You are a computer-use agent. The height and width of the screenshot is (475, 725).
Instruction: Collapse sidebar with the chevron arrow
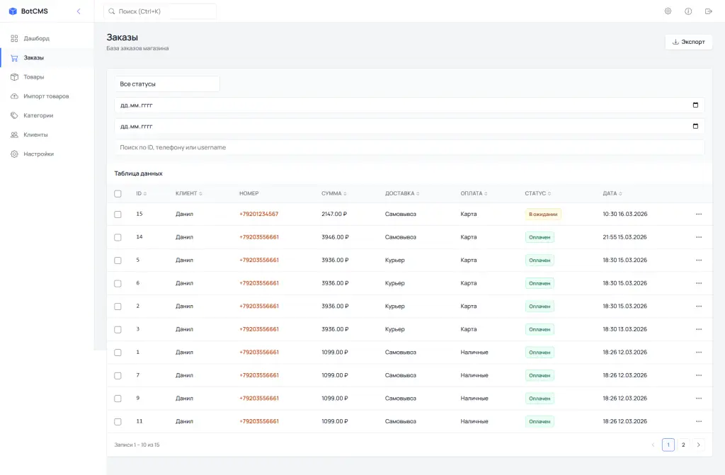point(79,11)
